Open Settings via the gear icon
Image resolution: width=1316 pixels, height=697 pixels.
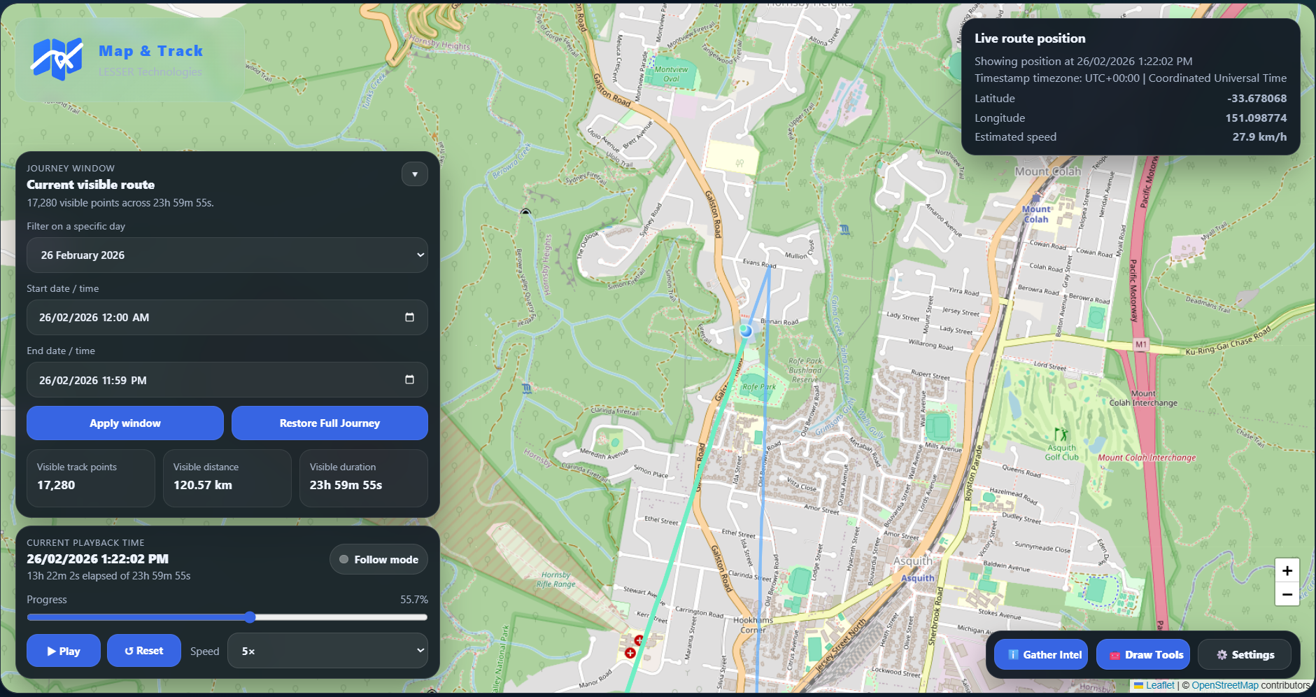click(x=1221, y=654)
